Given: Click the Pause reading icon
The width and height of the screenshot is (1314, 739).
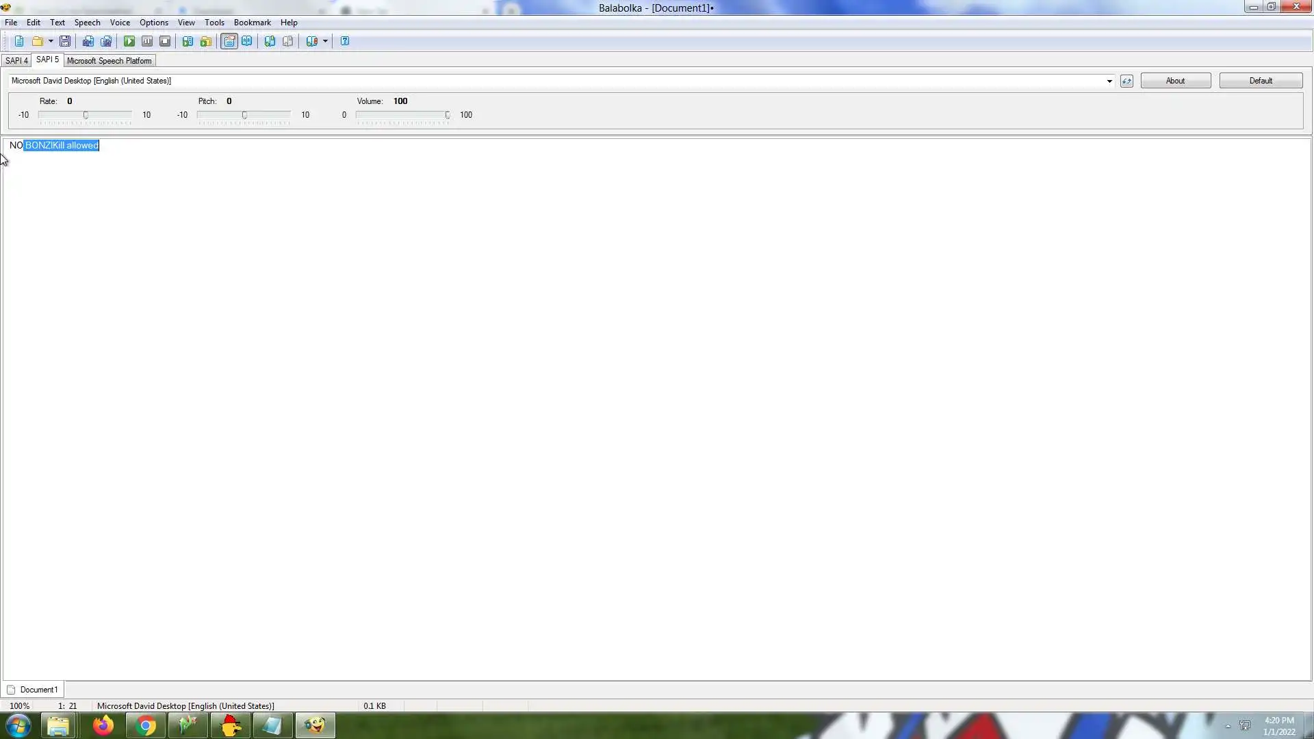Looking at the screenshot, I should tap(147, 41).
